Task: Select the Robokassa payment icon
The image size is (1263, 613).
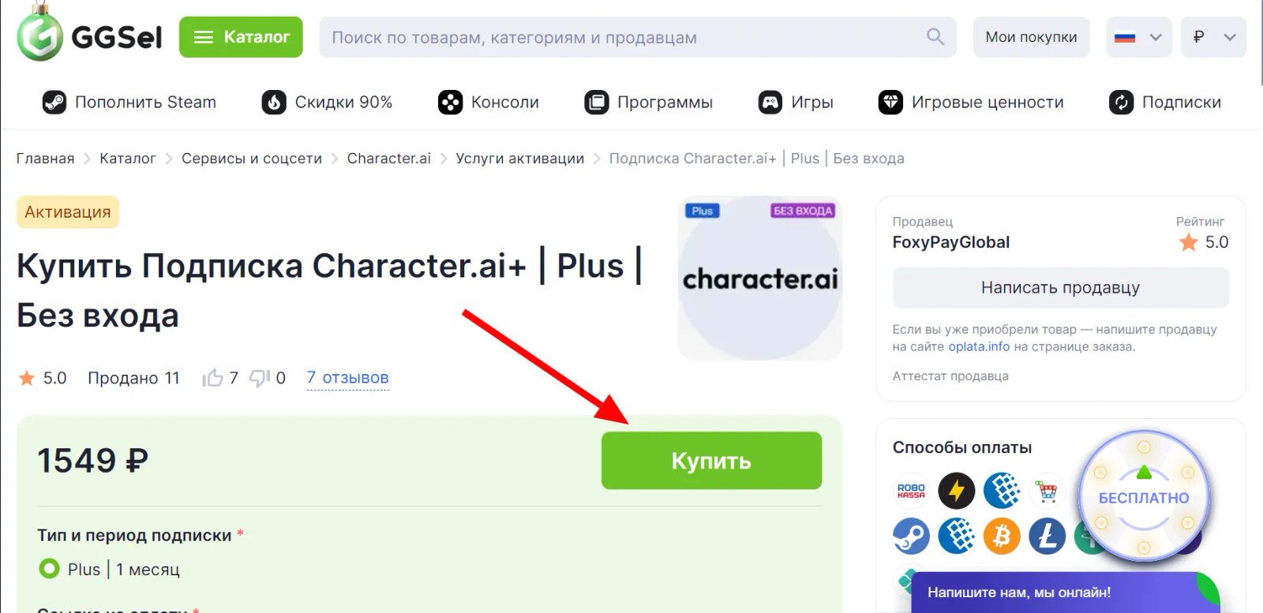Action: (x=910, y=490)
